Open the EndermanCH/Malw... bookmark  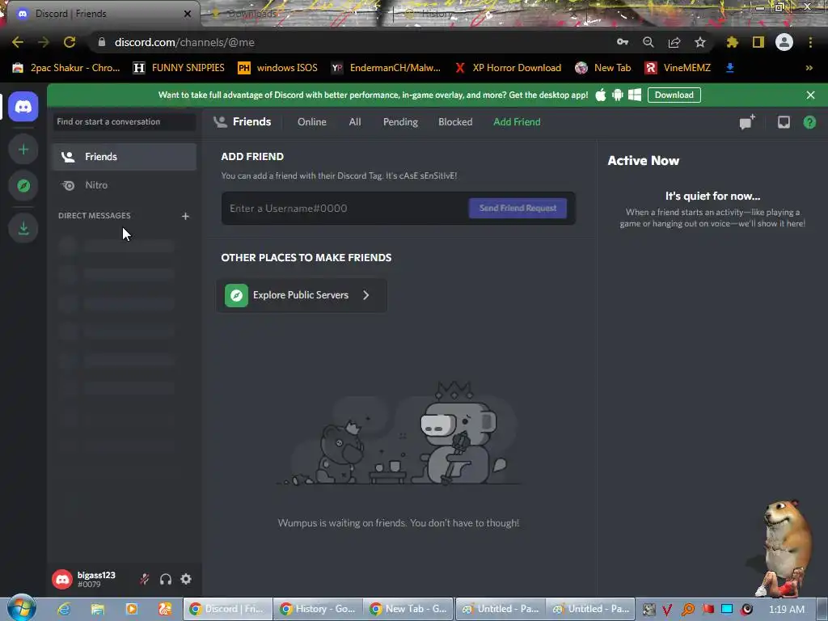point(386,68)
